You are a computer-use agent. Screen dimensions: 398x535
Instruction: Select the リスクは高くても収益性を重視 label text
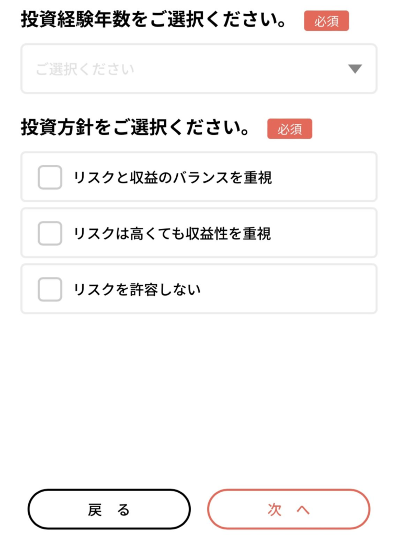pyautogui.click(x=173, y=234)
